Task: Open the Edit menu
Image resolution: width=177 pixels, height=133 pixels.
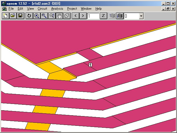Action: pos(20,9)
